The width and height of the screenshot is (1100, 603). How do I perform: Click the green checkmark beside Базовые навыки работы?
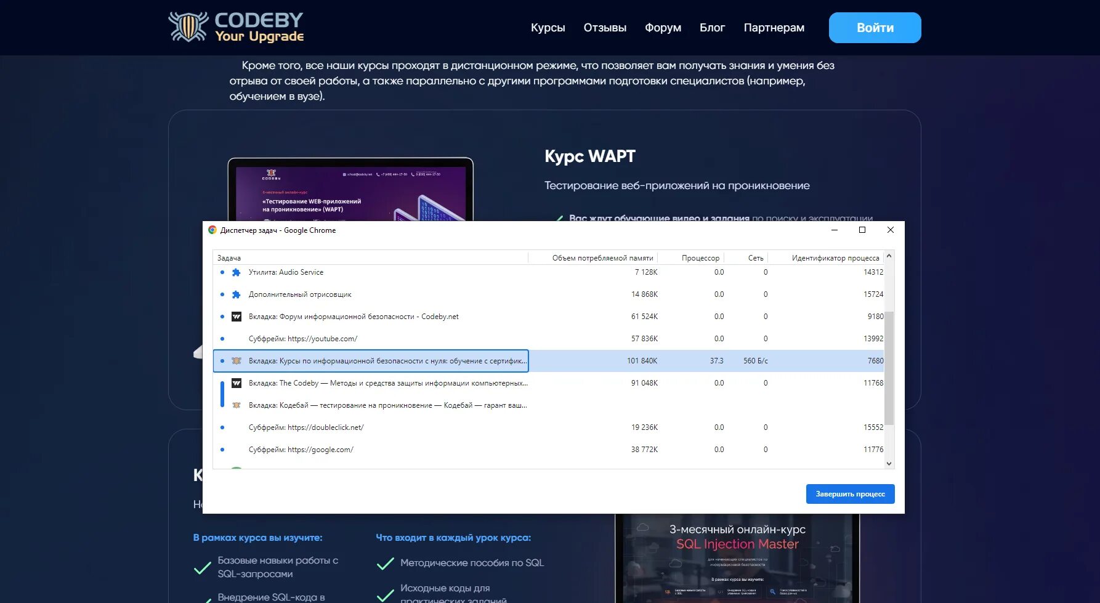tap(203, 568)
